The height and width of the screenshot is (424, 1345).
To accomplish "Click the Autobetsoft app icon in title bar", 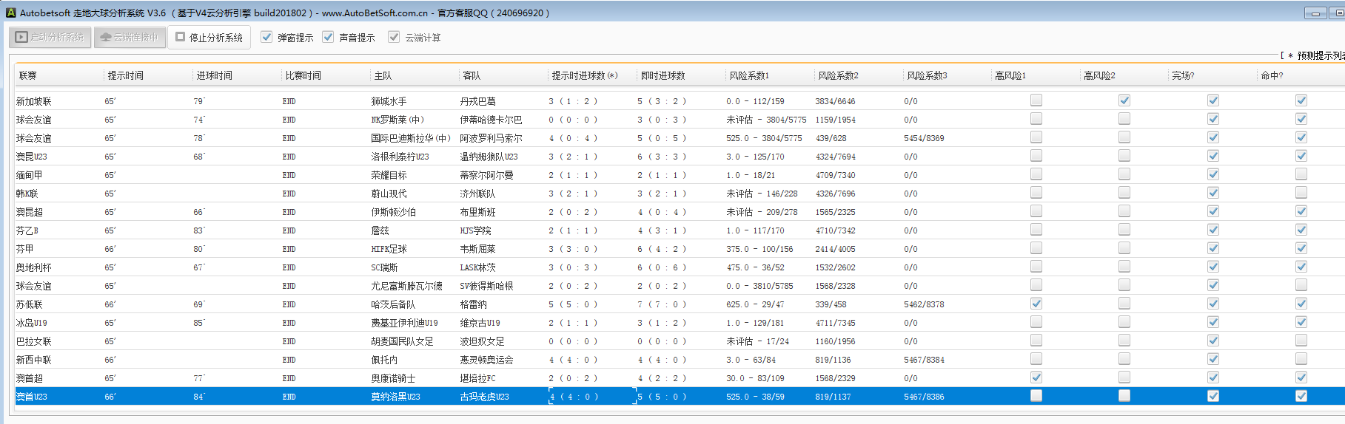I will [10, 13].
